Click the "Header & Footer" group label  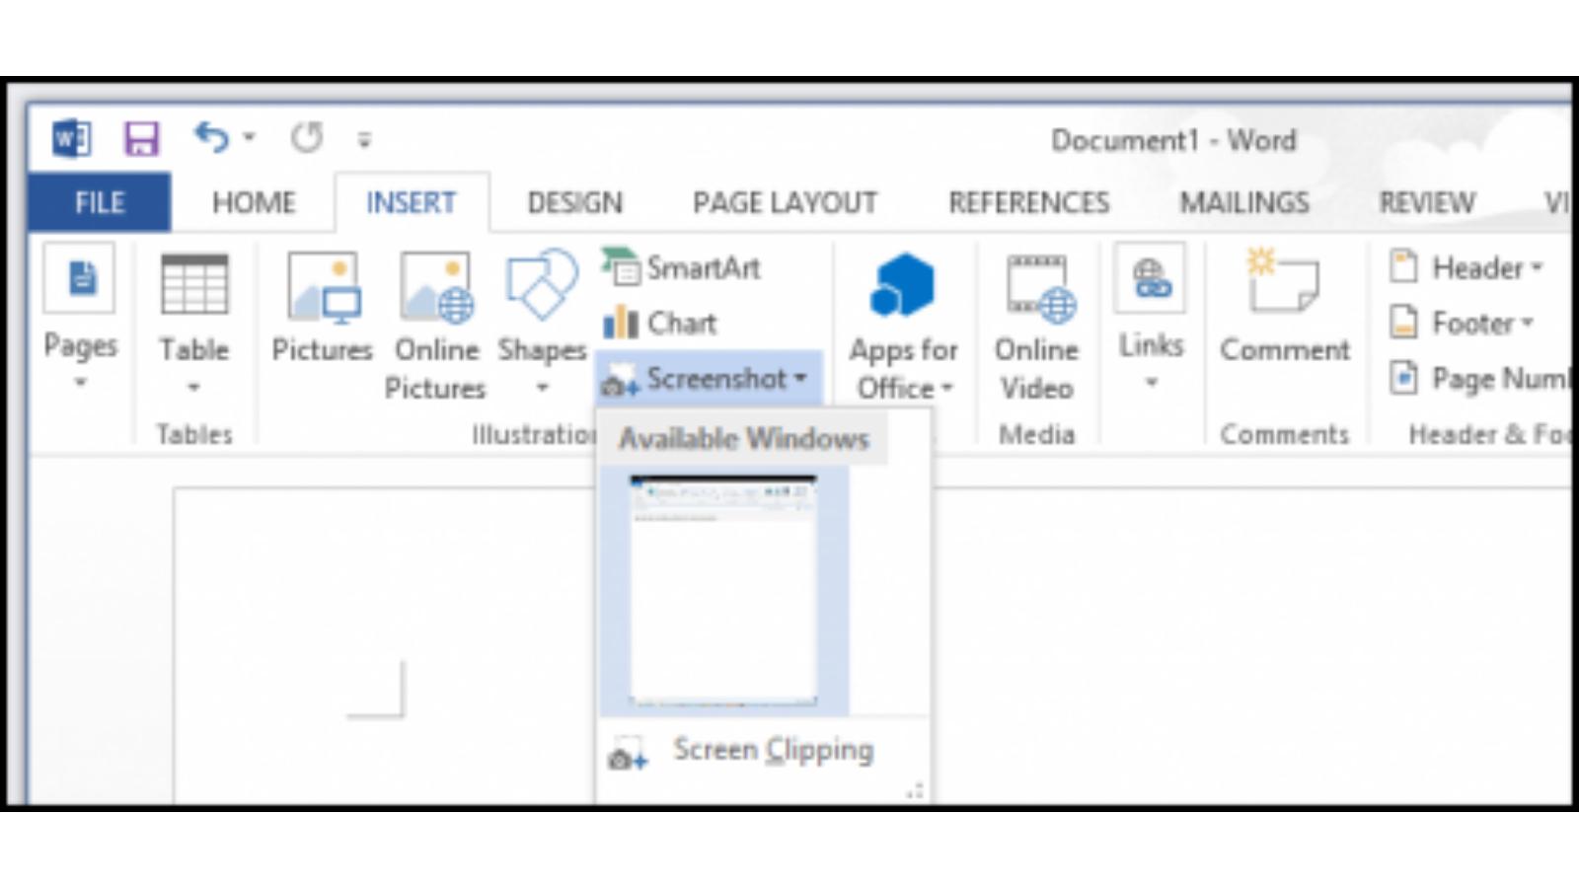1488,434
